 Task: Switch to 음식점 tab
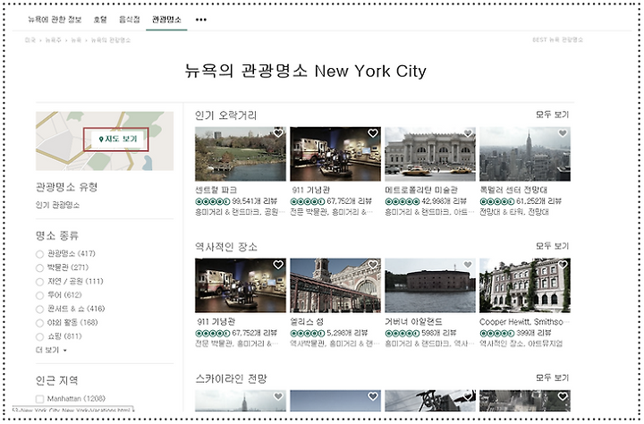(x=130, y=20)
